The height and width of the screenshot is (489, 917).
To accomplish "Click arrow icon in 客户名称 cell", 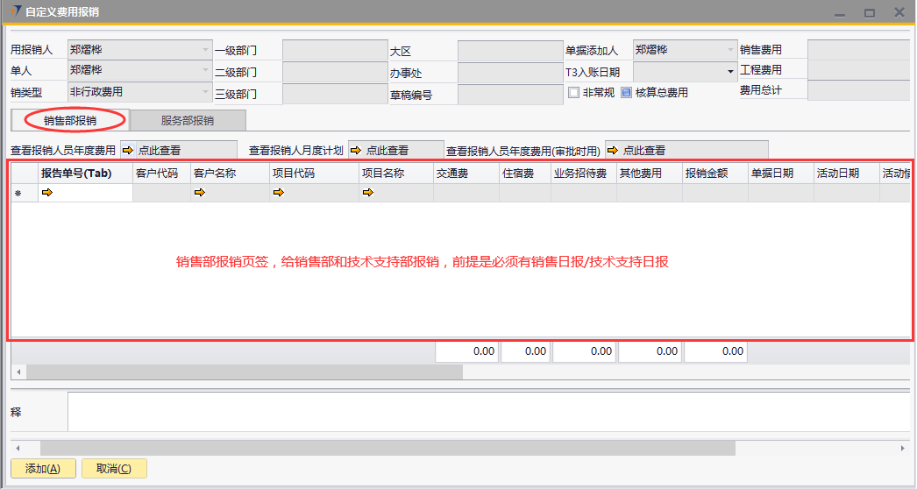I will pyautogui.click(x=199, y=193).
